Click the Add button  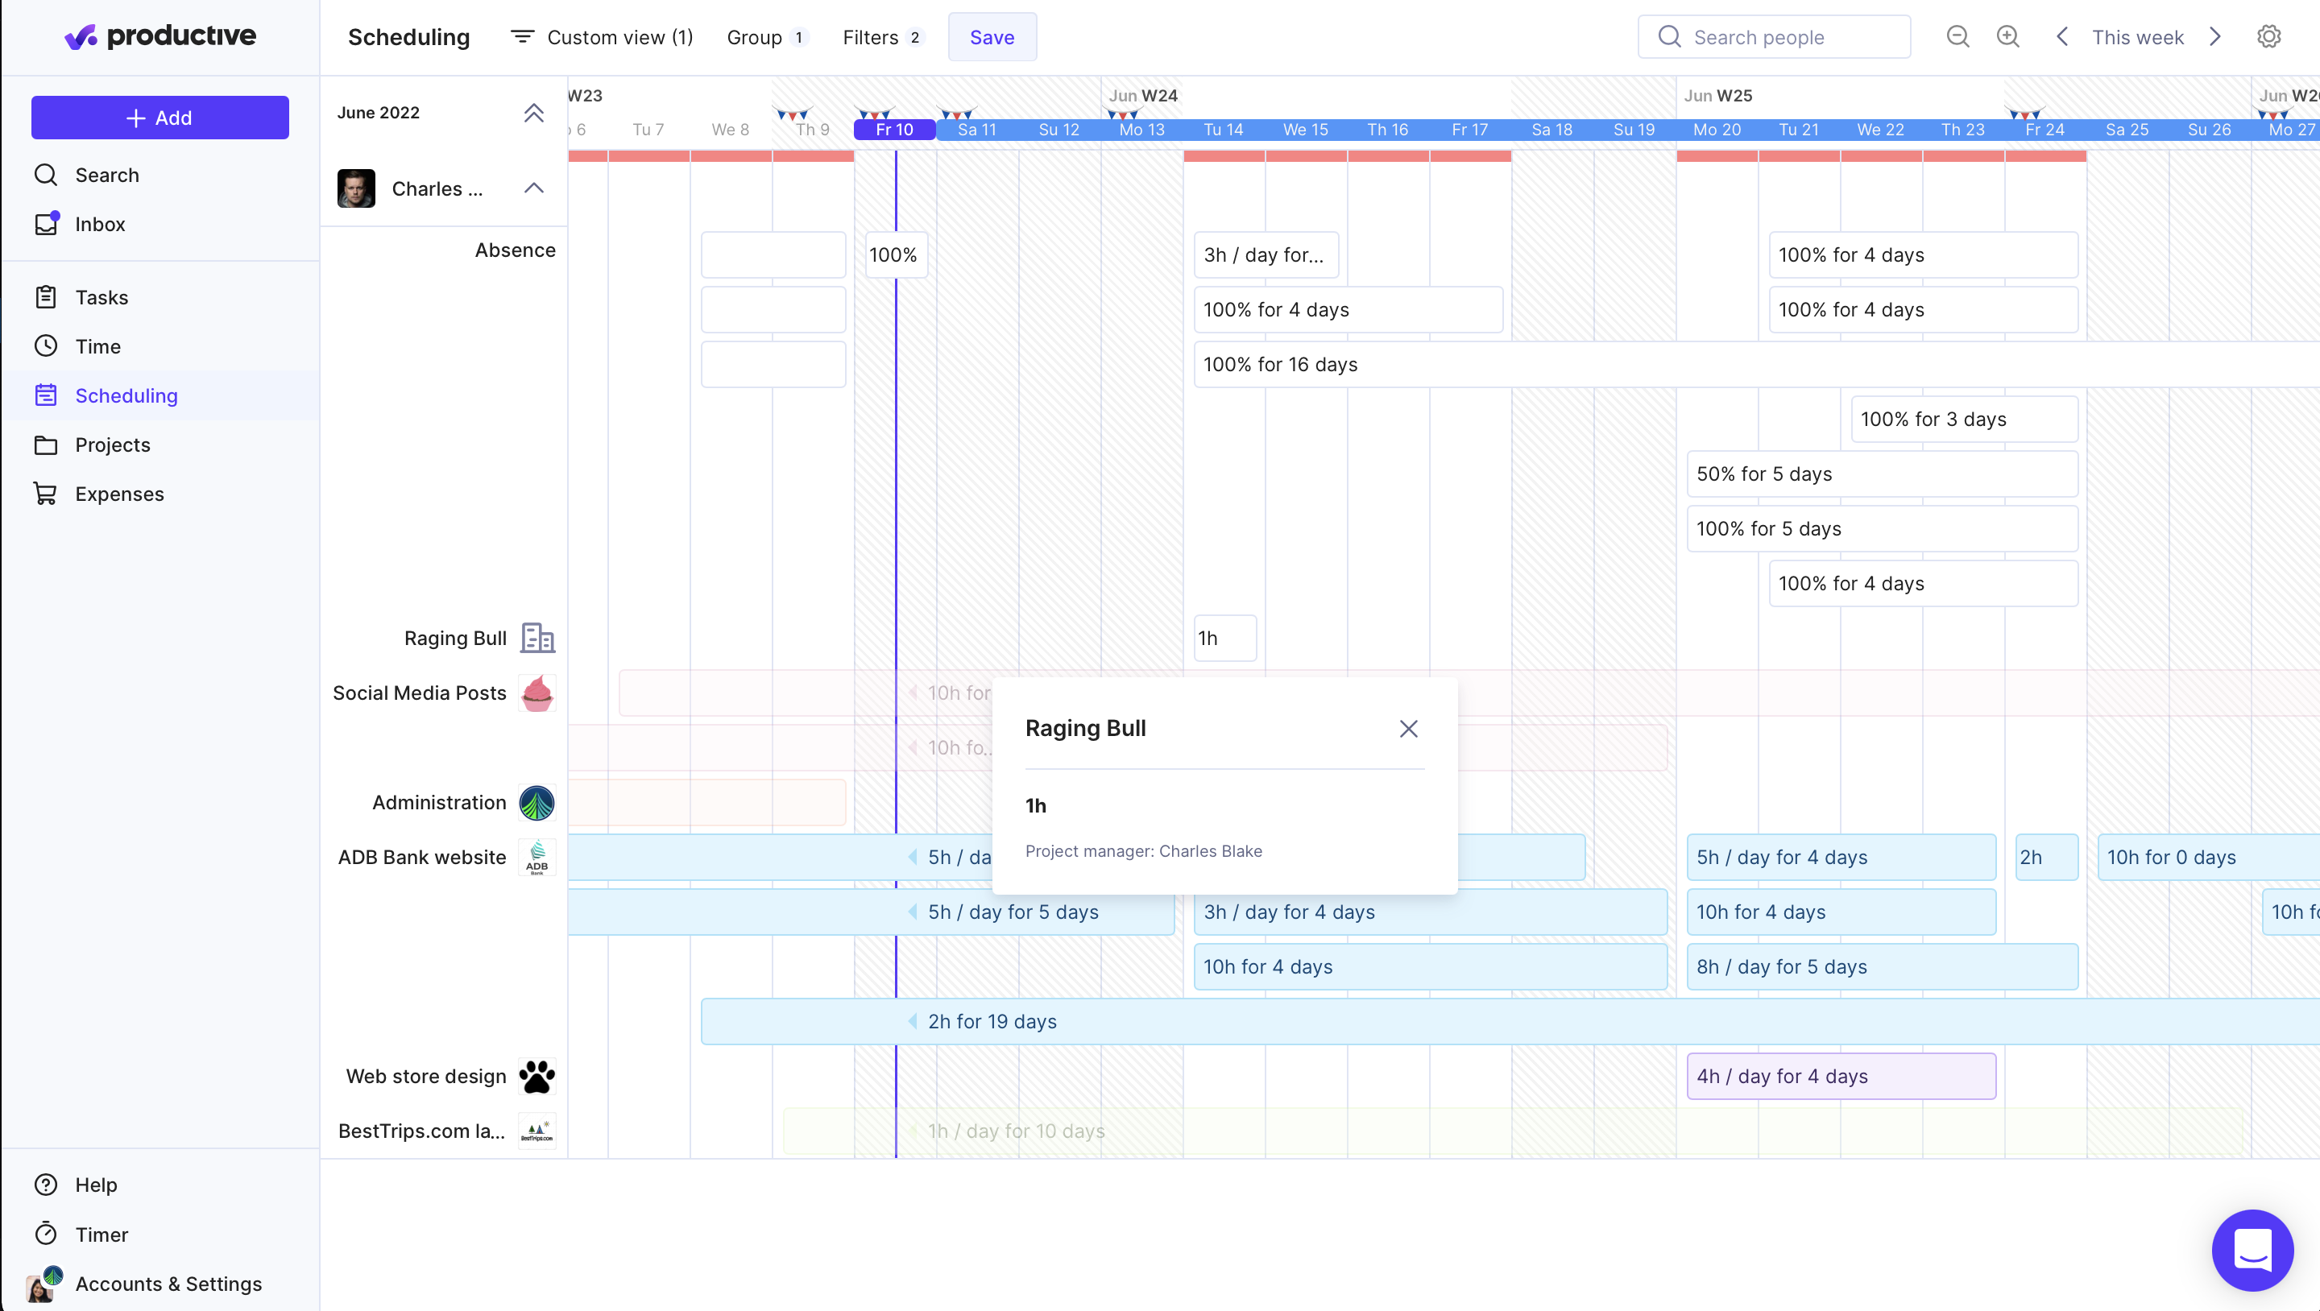[159, 118]
